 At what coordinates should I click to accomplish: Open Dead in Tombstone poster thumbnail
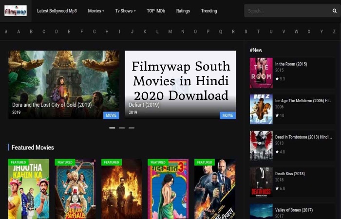(x=261, y=146)
